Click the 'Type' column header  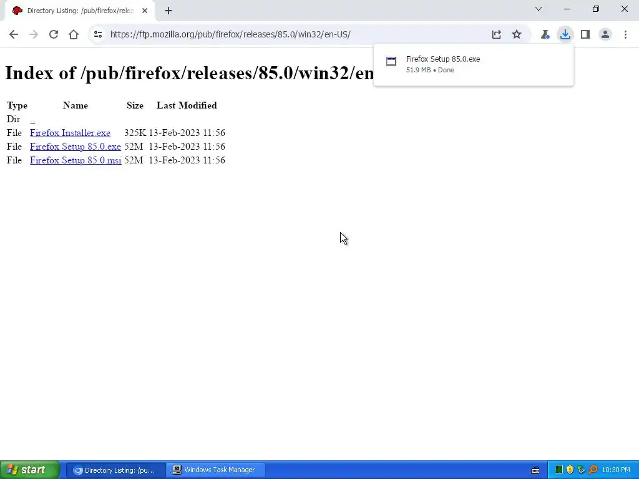[x=17, y=105]
